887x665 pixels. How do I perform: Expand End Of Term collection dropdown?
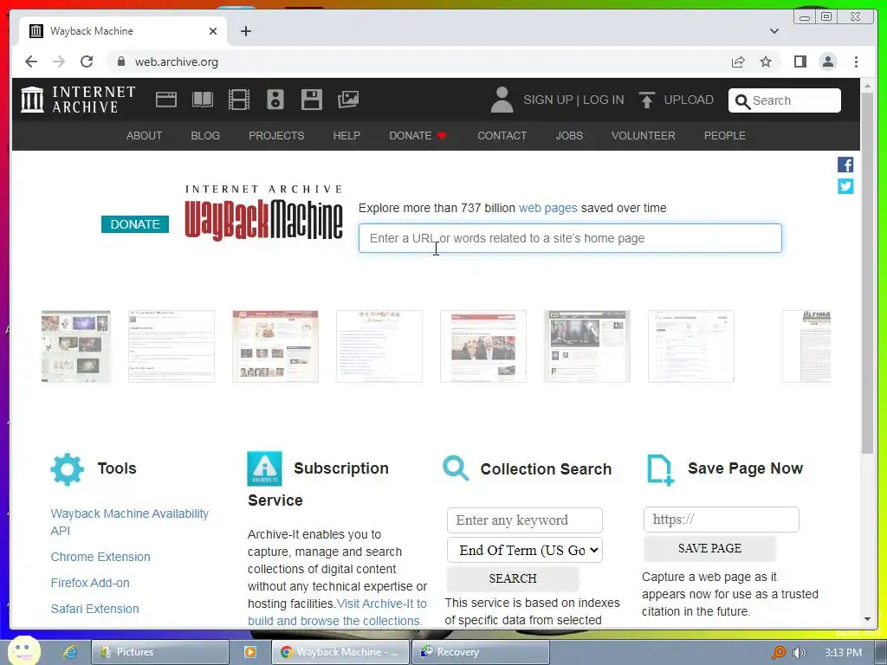tap(524, 550)
